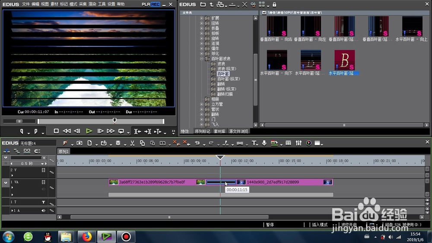Switch to the 素材库 tab
The image size is (432, 243).
[219, 131]
